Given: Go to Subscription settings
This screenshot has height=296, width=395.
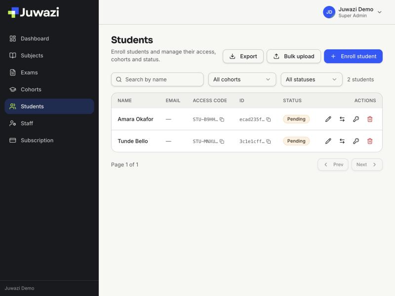Looking at the screenshot, I should pos(49,140).
